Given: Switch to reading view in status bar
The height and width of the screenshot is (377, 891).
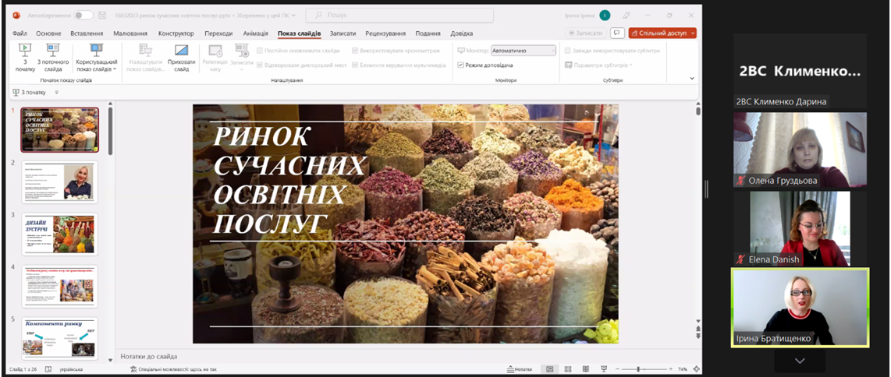Looking at the screenshot, I should point(586,369).
